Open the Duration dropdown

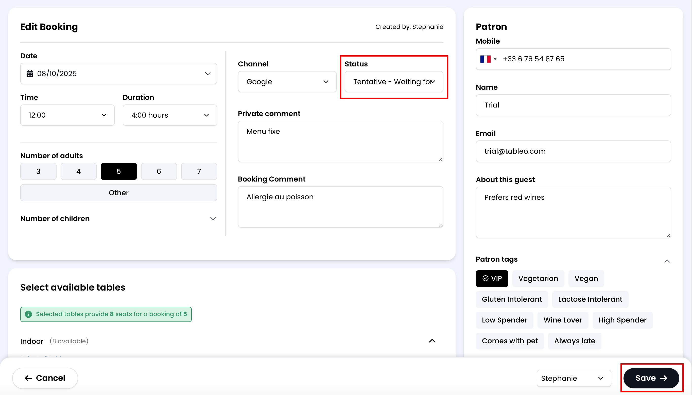pos(170,115)
